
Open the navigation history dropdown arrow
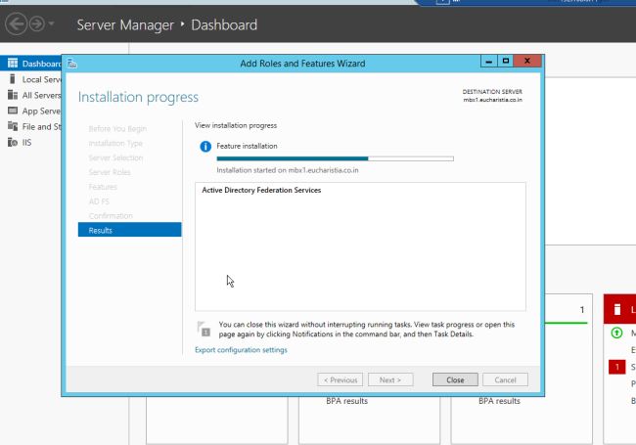[x=51, y=23]
